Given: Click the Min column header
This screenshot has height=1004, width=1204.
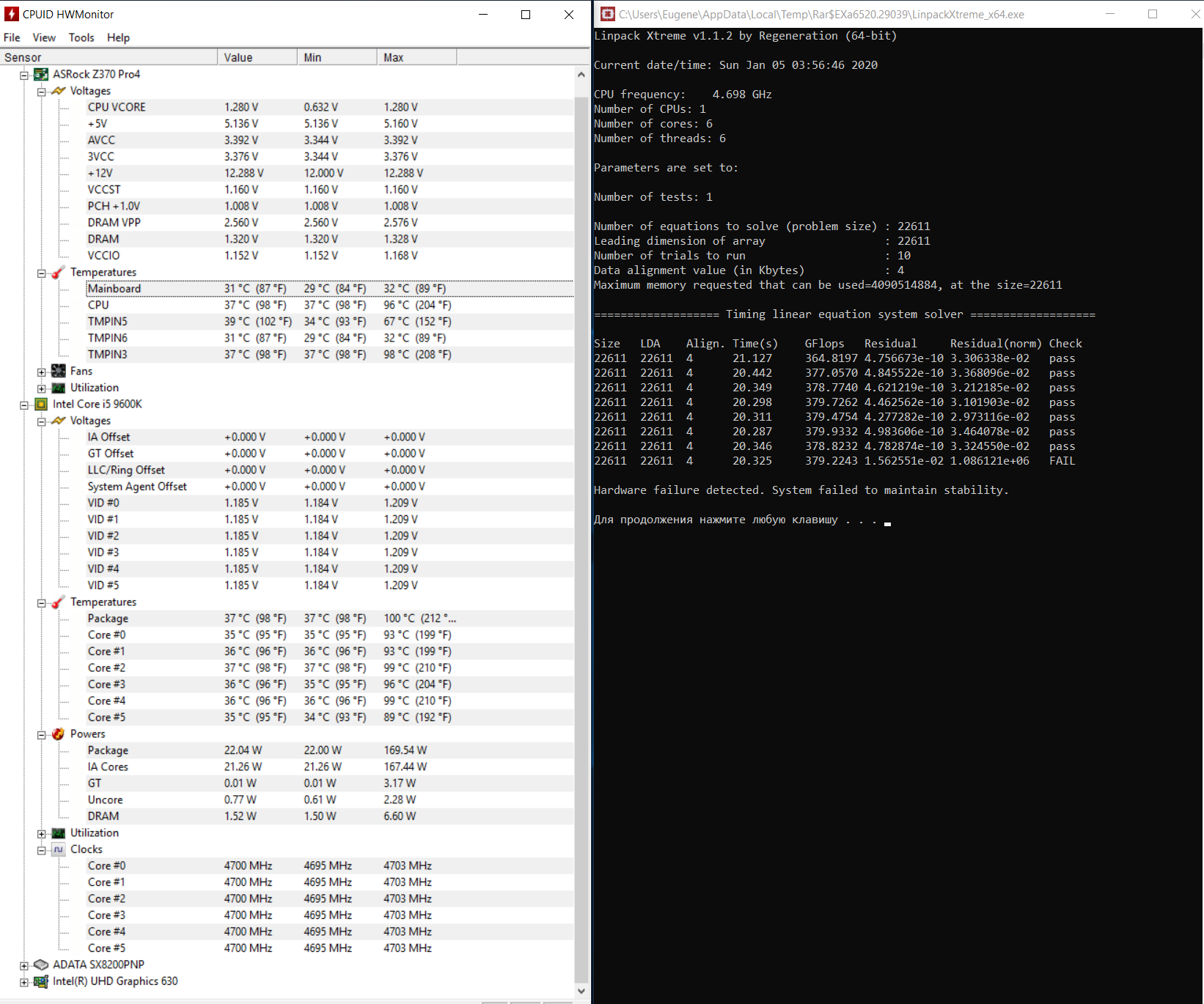Looking at the screenshot, I should pos(337,57).
